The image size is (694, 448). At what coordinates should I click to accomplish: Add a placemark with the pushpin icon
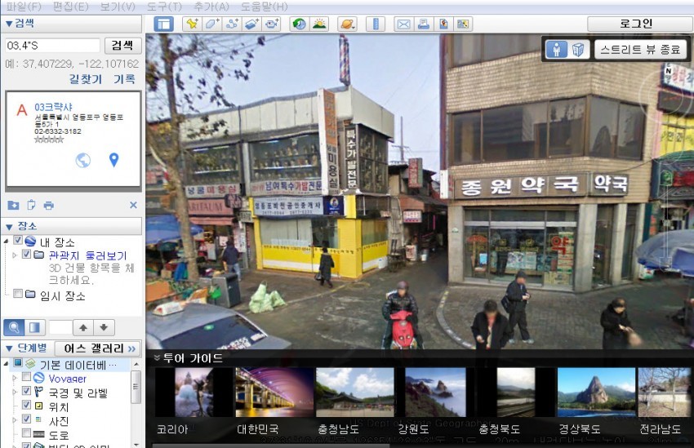point(192,24)
